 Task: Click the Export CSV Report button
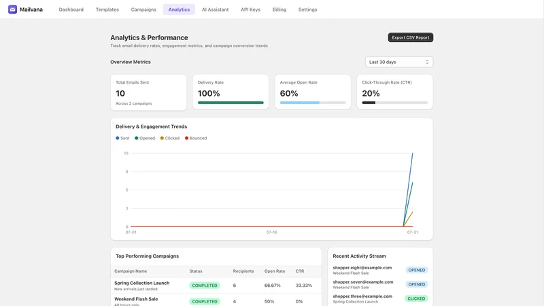point(411,37)
